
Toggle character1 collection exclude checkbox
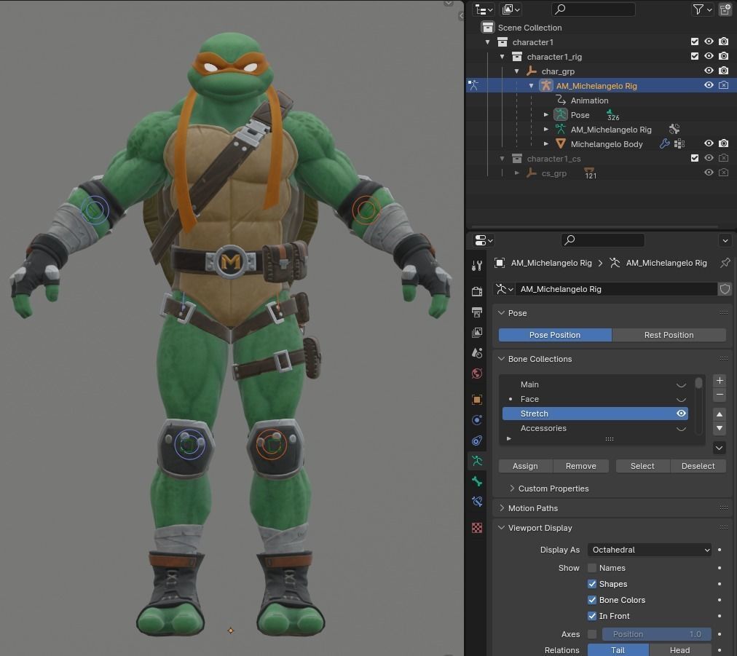(x=695, y=42)
